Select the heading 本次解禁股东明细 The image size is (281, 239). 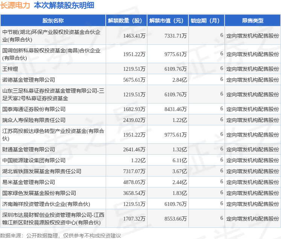coord(64,5)
